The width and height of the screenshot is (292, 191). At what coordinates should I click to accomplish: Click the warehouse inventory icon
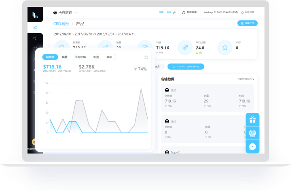click(x=225, y=48)
